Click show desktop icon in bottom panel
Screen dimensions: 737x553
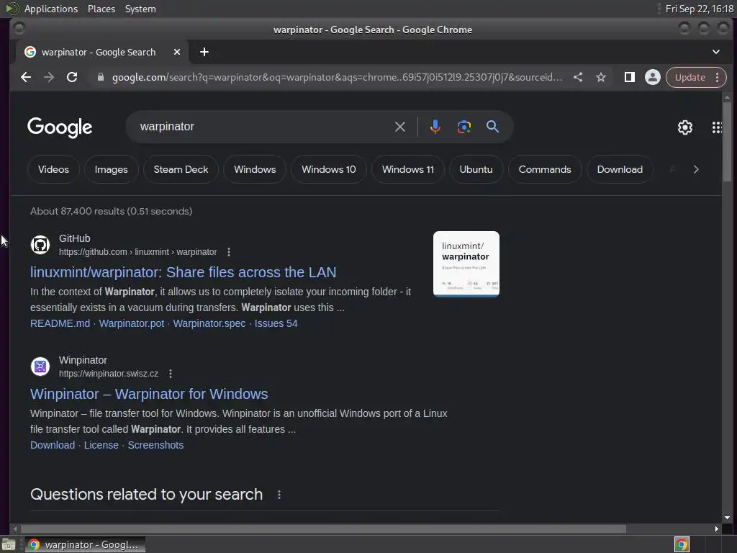pyautogui.click(x=9, y=544)
